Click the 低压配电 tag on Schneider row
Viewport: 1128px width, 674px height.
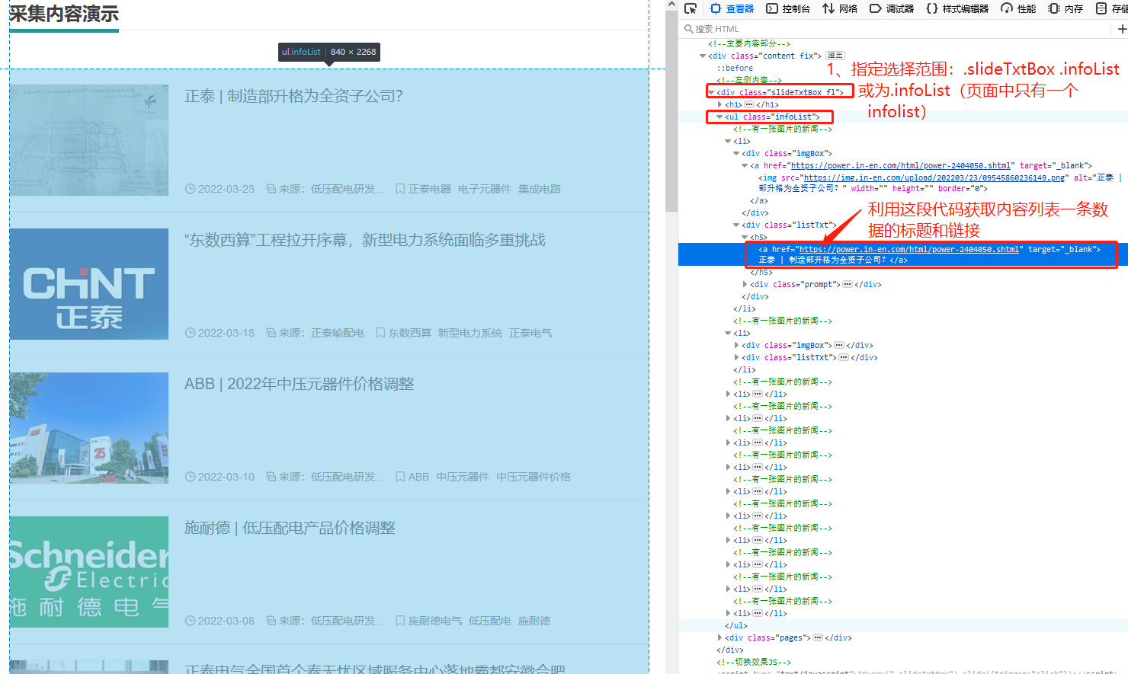pyautogui.click(x=490, y=621)
